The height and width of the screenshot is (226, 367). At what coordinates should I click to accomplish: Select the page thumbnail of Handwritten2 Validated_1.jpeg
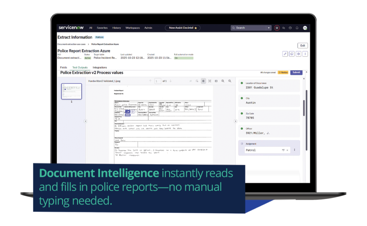point(71,92)
